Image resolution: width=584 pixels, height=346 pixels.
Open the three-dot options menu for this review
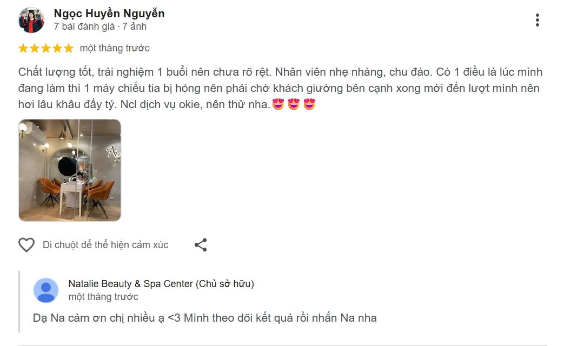pyautogui.click(x=537, y=19)
